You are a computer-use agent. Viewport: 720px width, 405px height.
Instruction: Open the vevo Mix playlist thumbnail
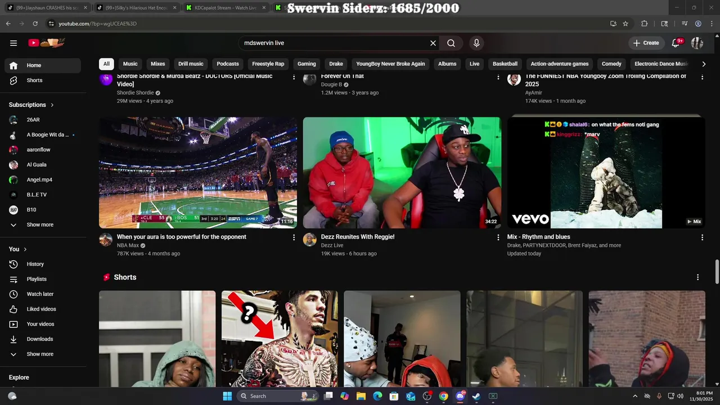click(606, 173)
